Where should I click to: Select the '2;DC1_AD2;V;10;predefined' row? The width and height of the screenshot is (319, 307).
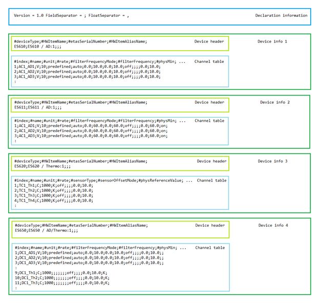(x=89, y=258)
